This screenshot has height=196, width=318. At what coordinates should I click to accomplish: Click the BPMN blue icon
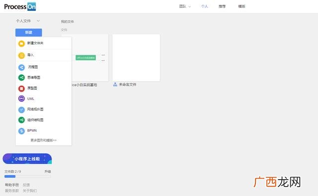[21, 131]
